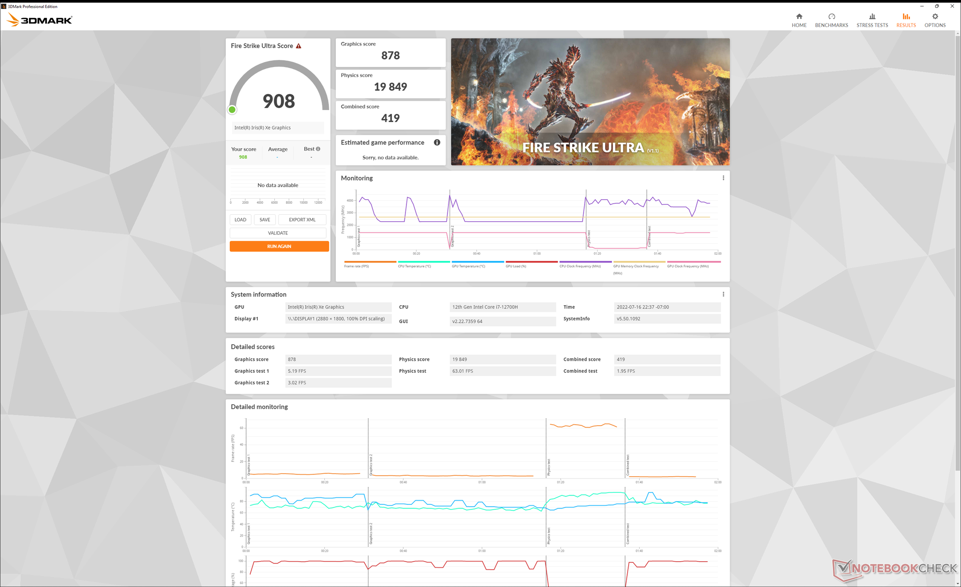Click the 3DMark logo
961x587 pixels.
40,20
